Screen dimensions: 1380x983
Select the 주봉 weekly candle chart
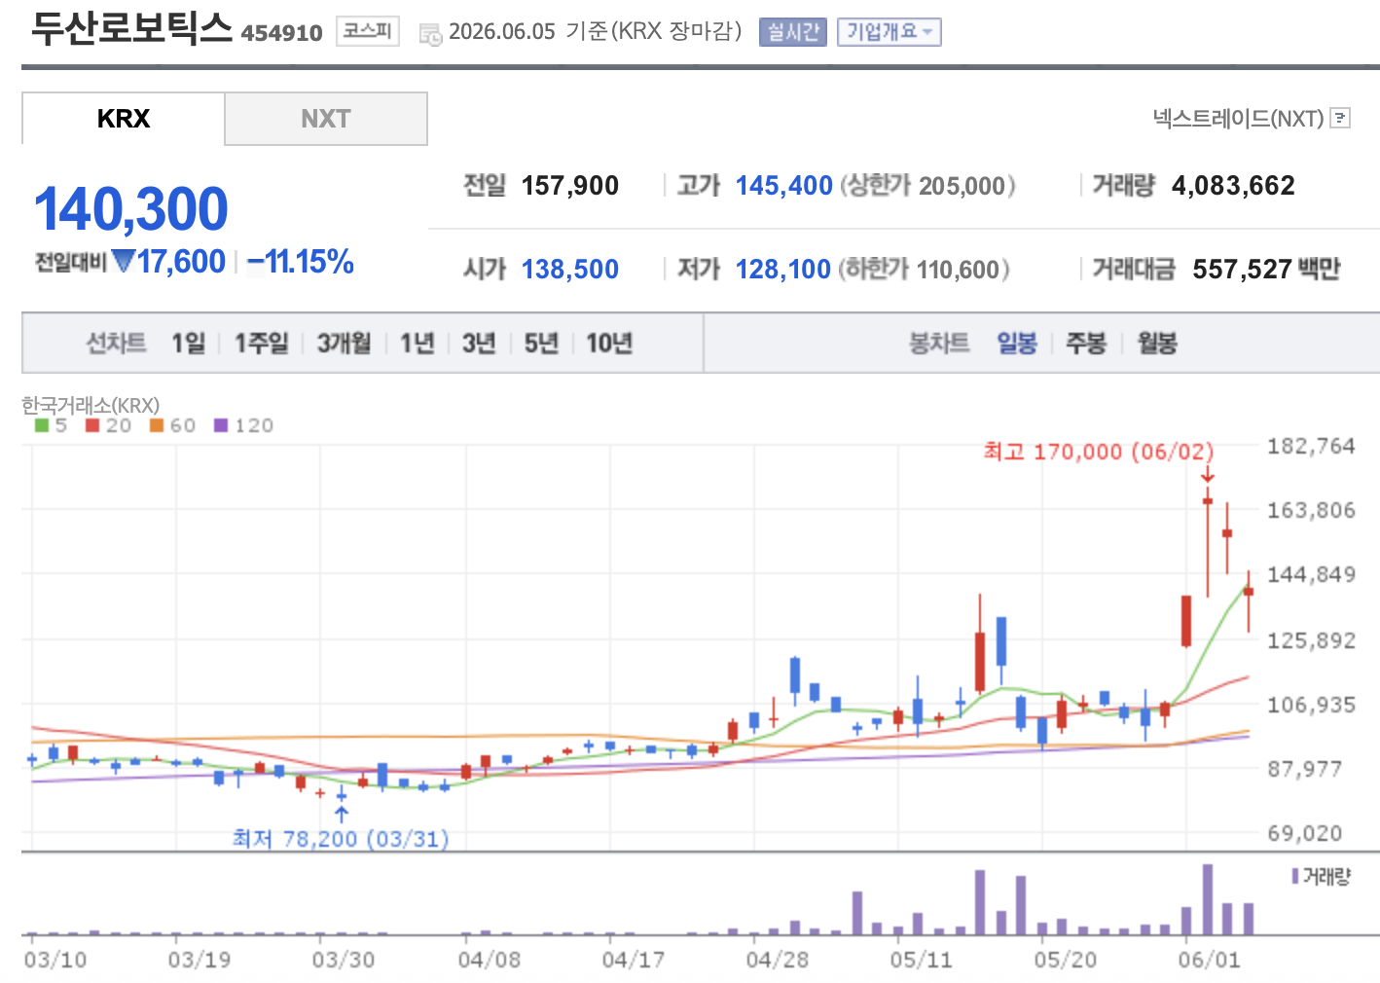1086,343
